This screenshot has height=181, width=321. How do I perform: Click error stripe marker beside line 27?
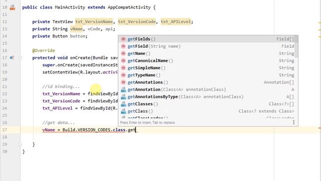[x=319, y=128]
